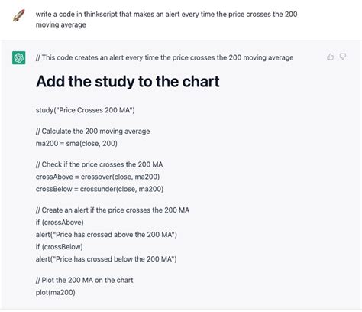Click the first comment line of the response
The width and height of the screenshot is (362, 312).
pyautogui.click(x=164, y=57)
